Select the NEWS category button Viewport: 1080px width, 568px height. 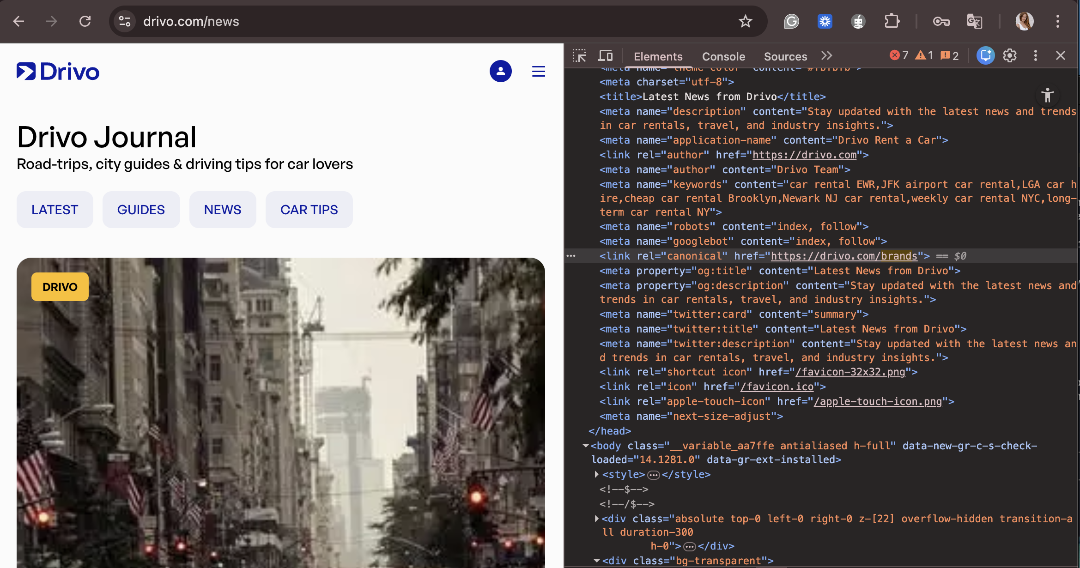point(223,210)
